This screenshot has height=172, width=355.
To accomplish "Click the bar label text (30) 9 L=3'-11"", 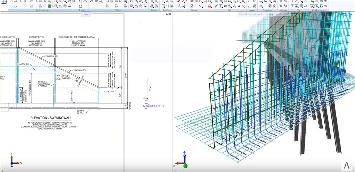I will click(157, 106).
